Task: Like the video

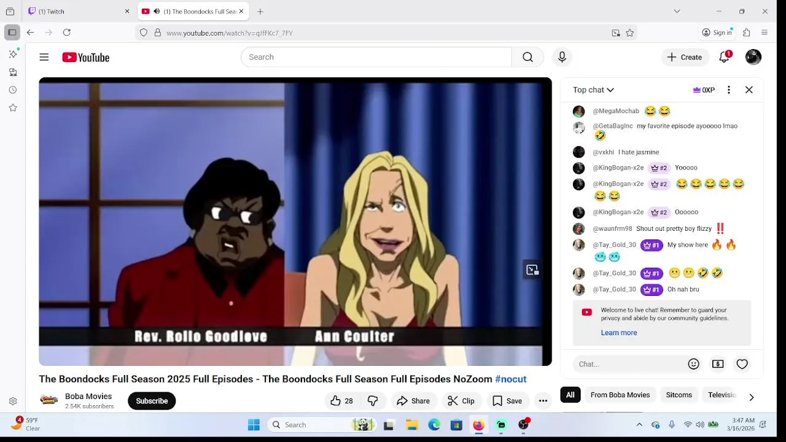Action: click(341, 401)
